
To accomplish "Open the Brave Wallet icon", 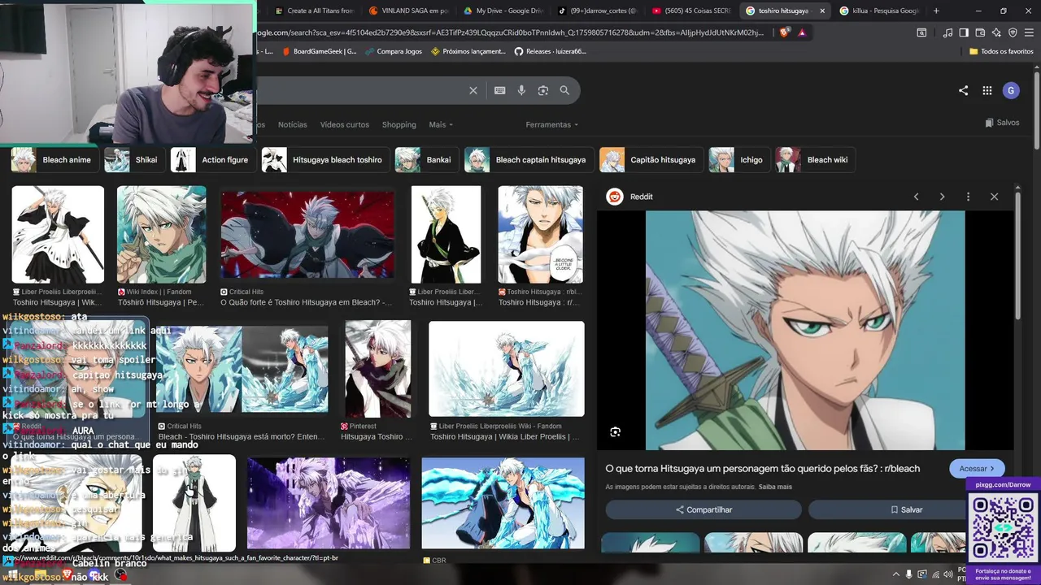I will coord(980,32).
